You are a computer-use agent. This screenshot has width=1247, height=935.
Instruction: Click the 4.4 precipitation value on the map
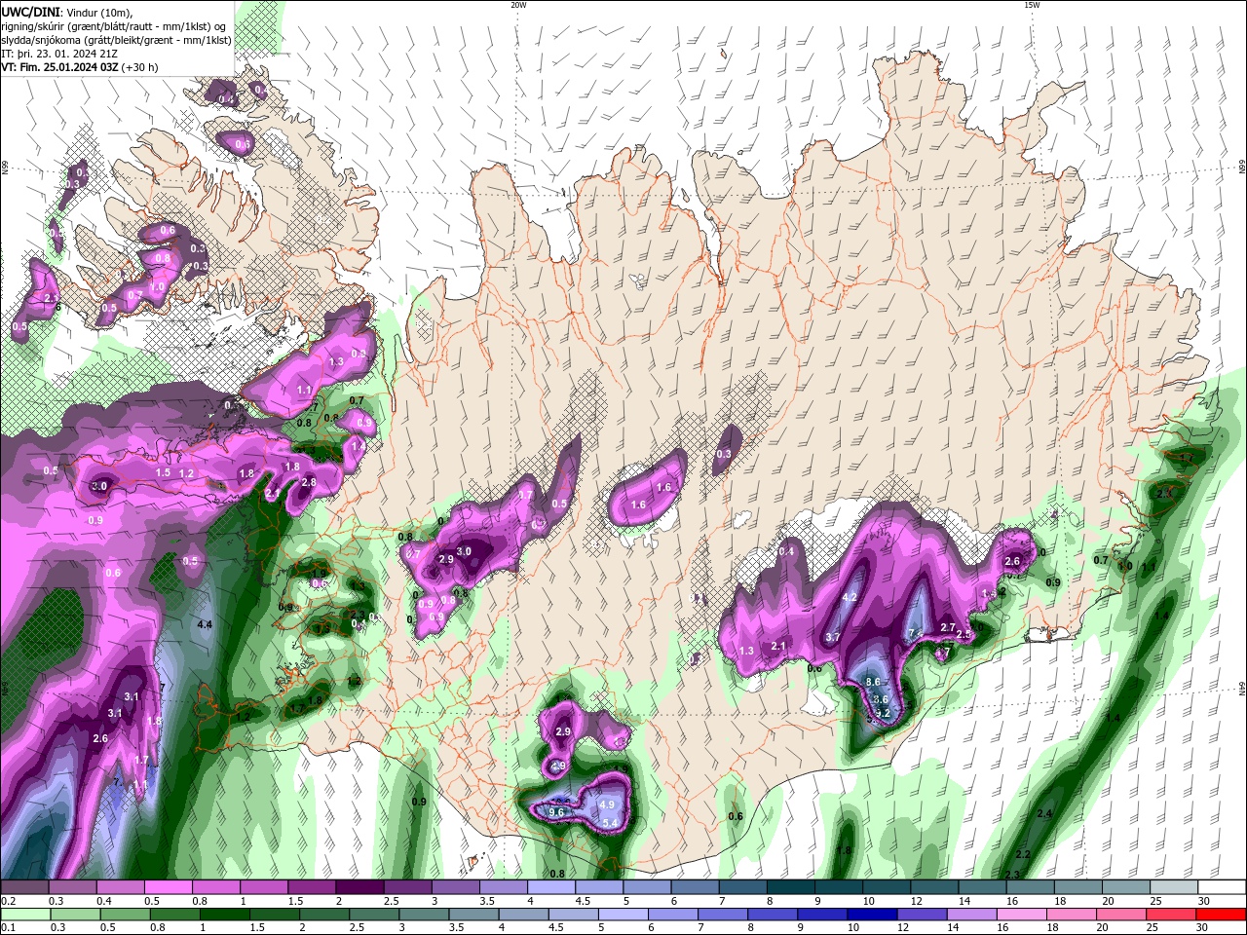tap(205, 624)
